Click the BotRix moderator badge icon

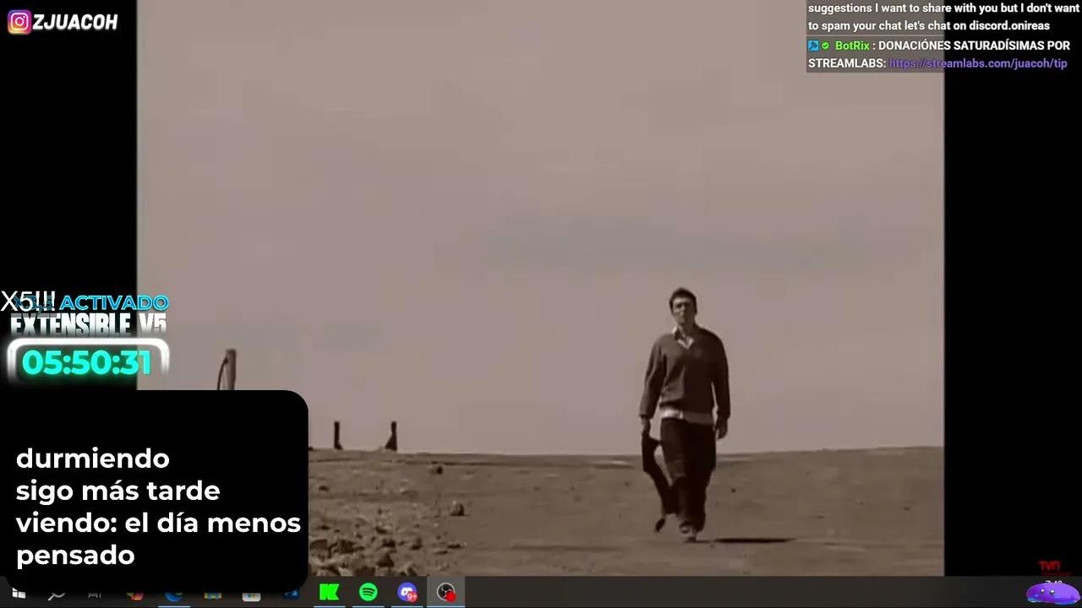tap(813, 46)
